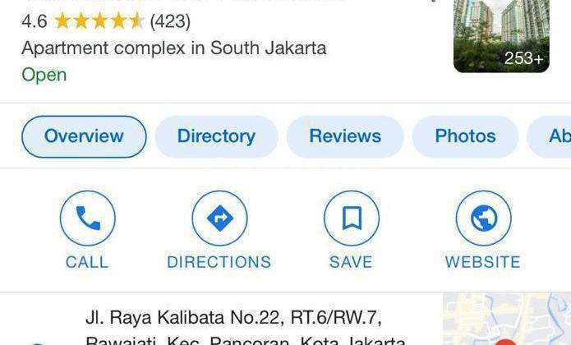Click the SAVE text label
571x345 pixels.
351,262
